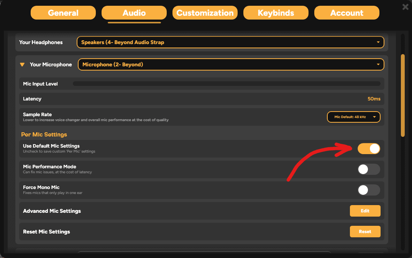
Task: Click the Sample Rate dropdown arrow icon
Action: pyautogui.click(x=374, y=117)
